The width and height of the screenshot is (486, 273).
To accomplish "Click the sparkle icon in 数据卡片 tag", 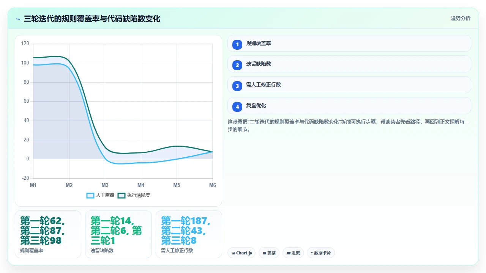I will (312, 253).
